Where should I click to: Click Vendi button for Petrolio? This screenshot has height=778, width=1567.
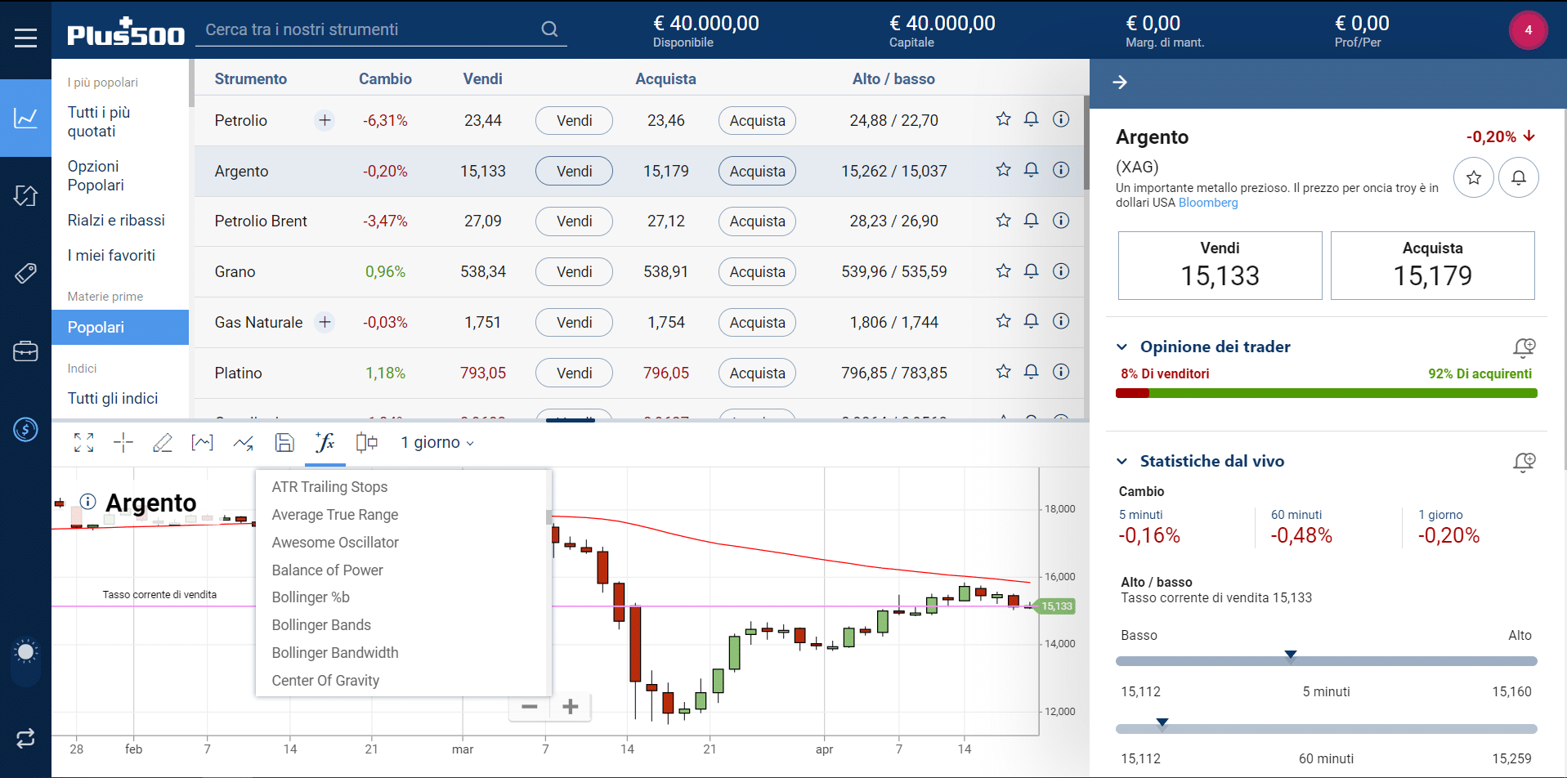click(574, 121)
